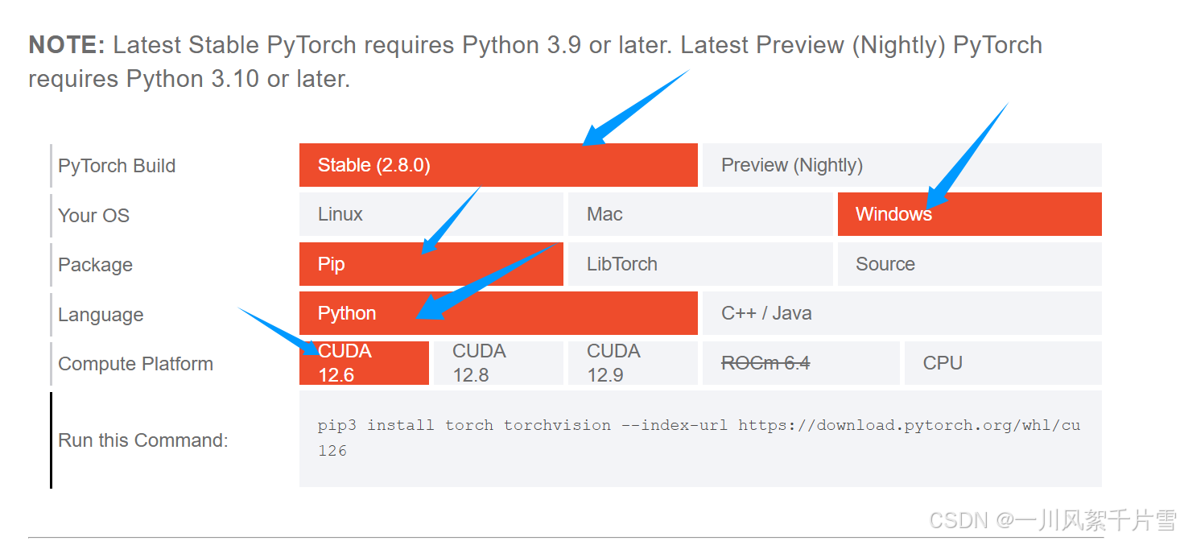
Task: Click the NOTE about required Python versions
Action: click(535, 62)
